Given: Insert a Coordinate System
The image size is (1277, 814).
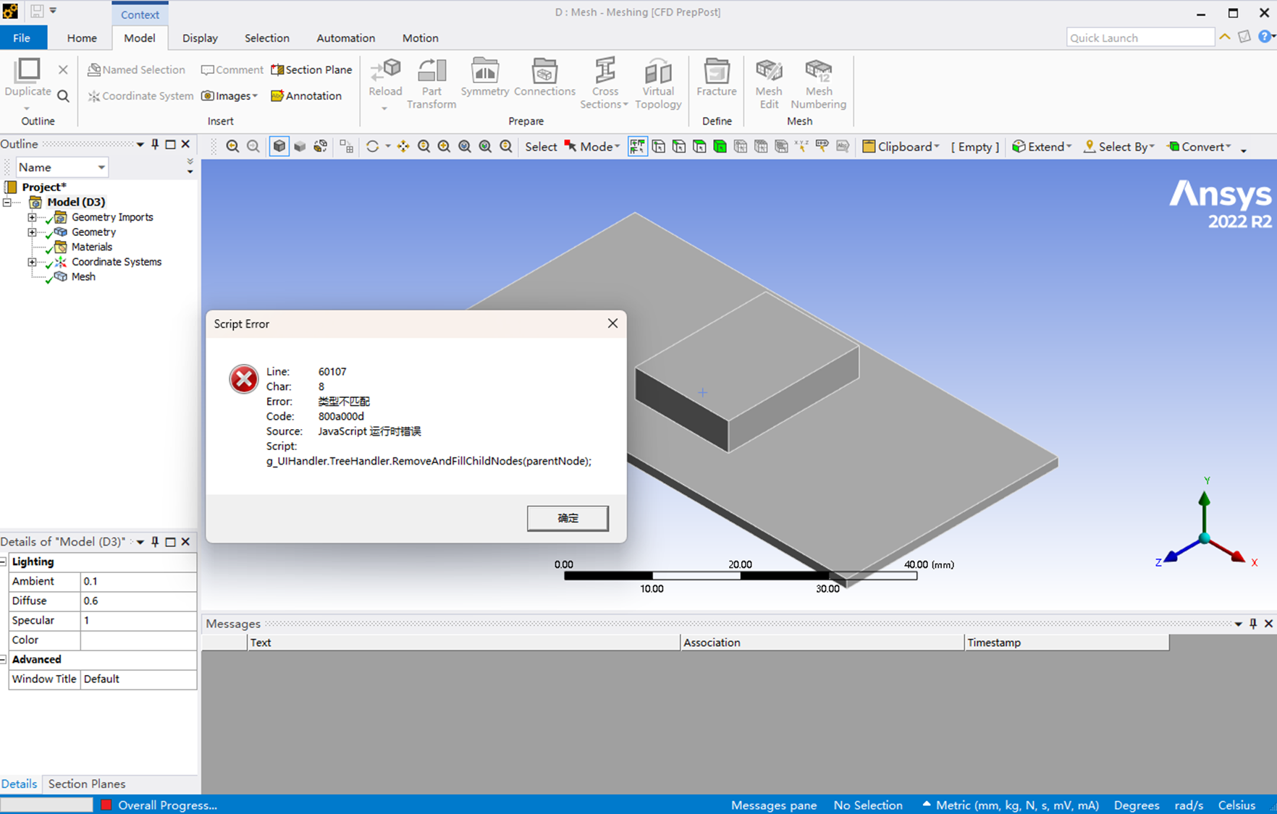Looking at the screenshot, I should pos(140,96).
